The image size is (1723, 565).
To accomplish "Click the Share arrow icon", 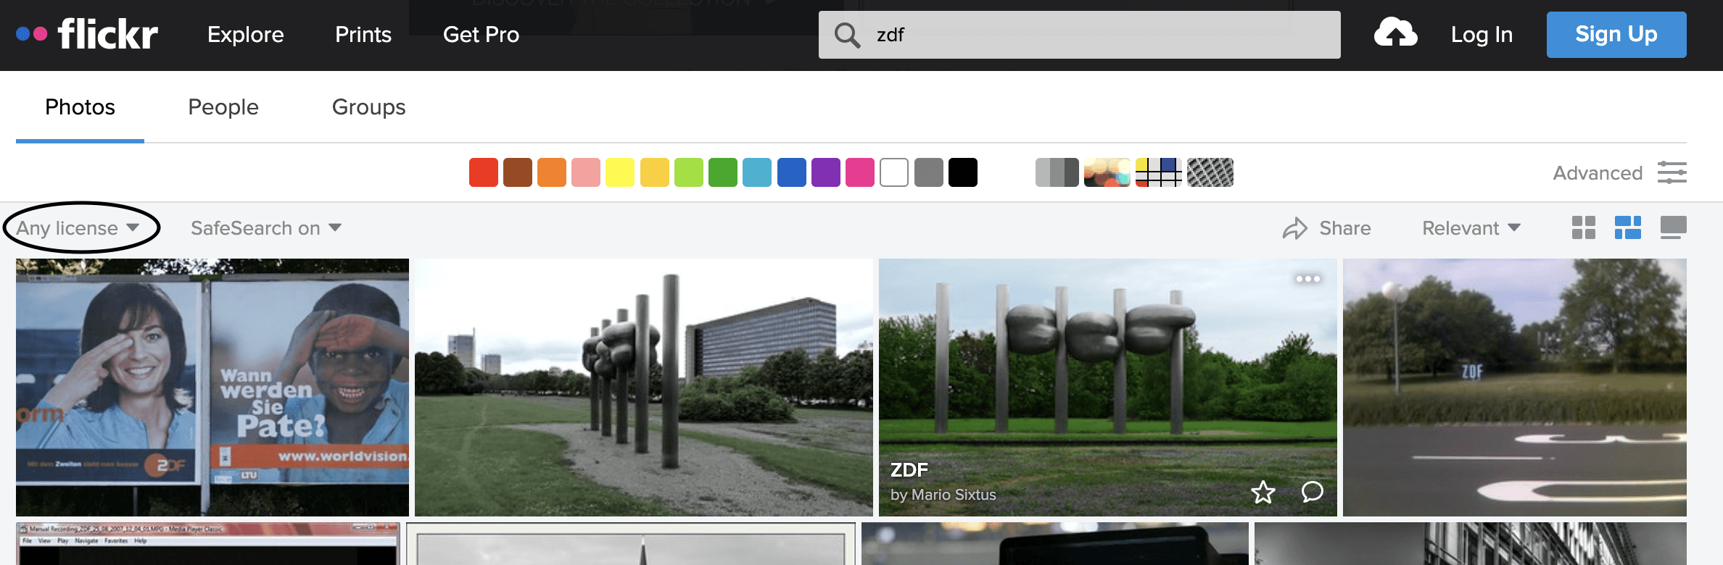I will point(1294,228).
